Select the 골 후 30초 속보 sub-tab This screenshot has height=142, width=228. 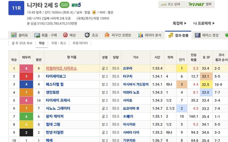22,43
